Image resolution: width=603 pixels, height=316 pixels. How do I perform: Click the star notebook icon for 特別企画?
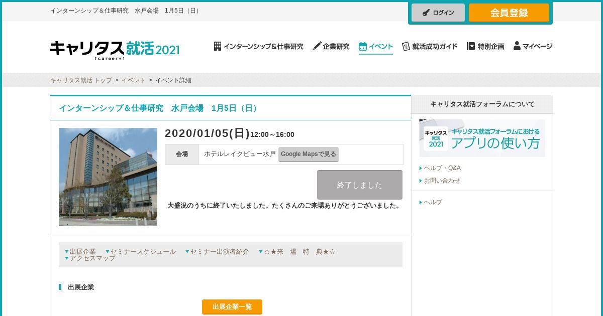click(471, 46)
